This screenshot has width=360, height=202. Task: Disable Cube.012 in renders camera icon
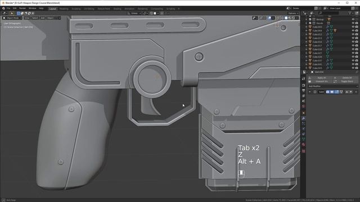coord(357,34)
